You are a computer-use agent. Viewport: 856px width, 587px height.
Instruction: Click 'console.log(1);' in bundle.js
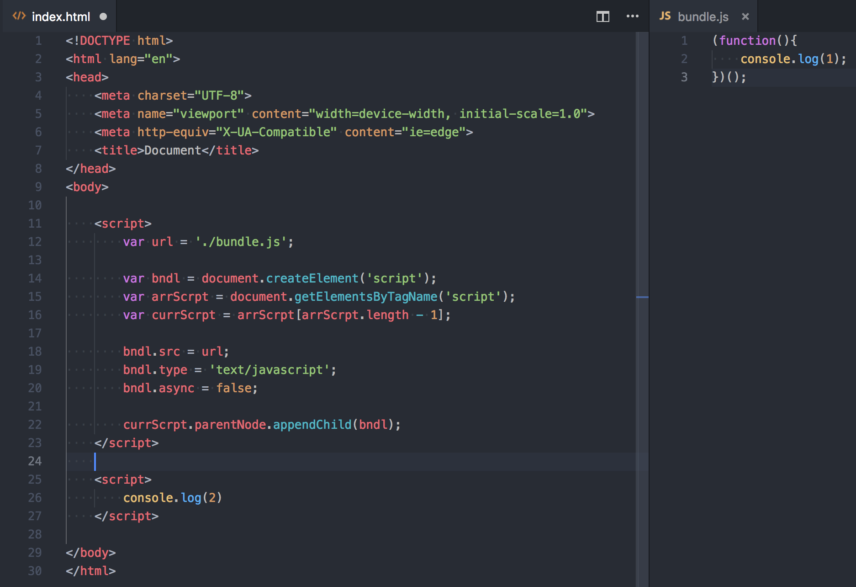pyautogui.click(x=793, y=59)
